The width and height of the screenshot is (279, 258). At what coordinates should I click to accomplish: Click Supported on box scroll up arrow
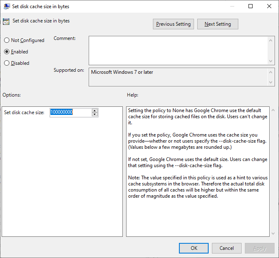[270, 72]
